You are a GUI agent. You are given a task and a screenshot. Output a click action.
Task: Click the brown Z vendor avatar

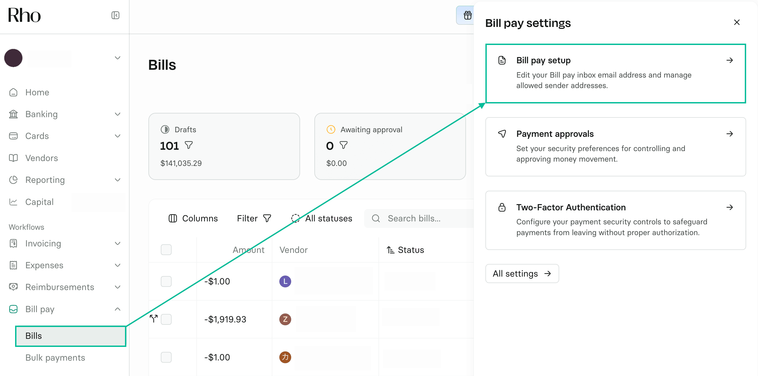coord(285,319)
